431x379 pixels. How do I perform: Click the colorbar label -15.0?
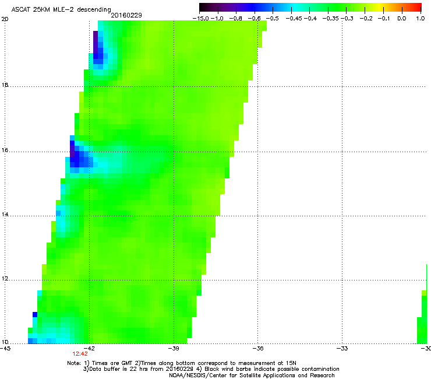pos(201,19)
